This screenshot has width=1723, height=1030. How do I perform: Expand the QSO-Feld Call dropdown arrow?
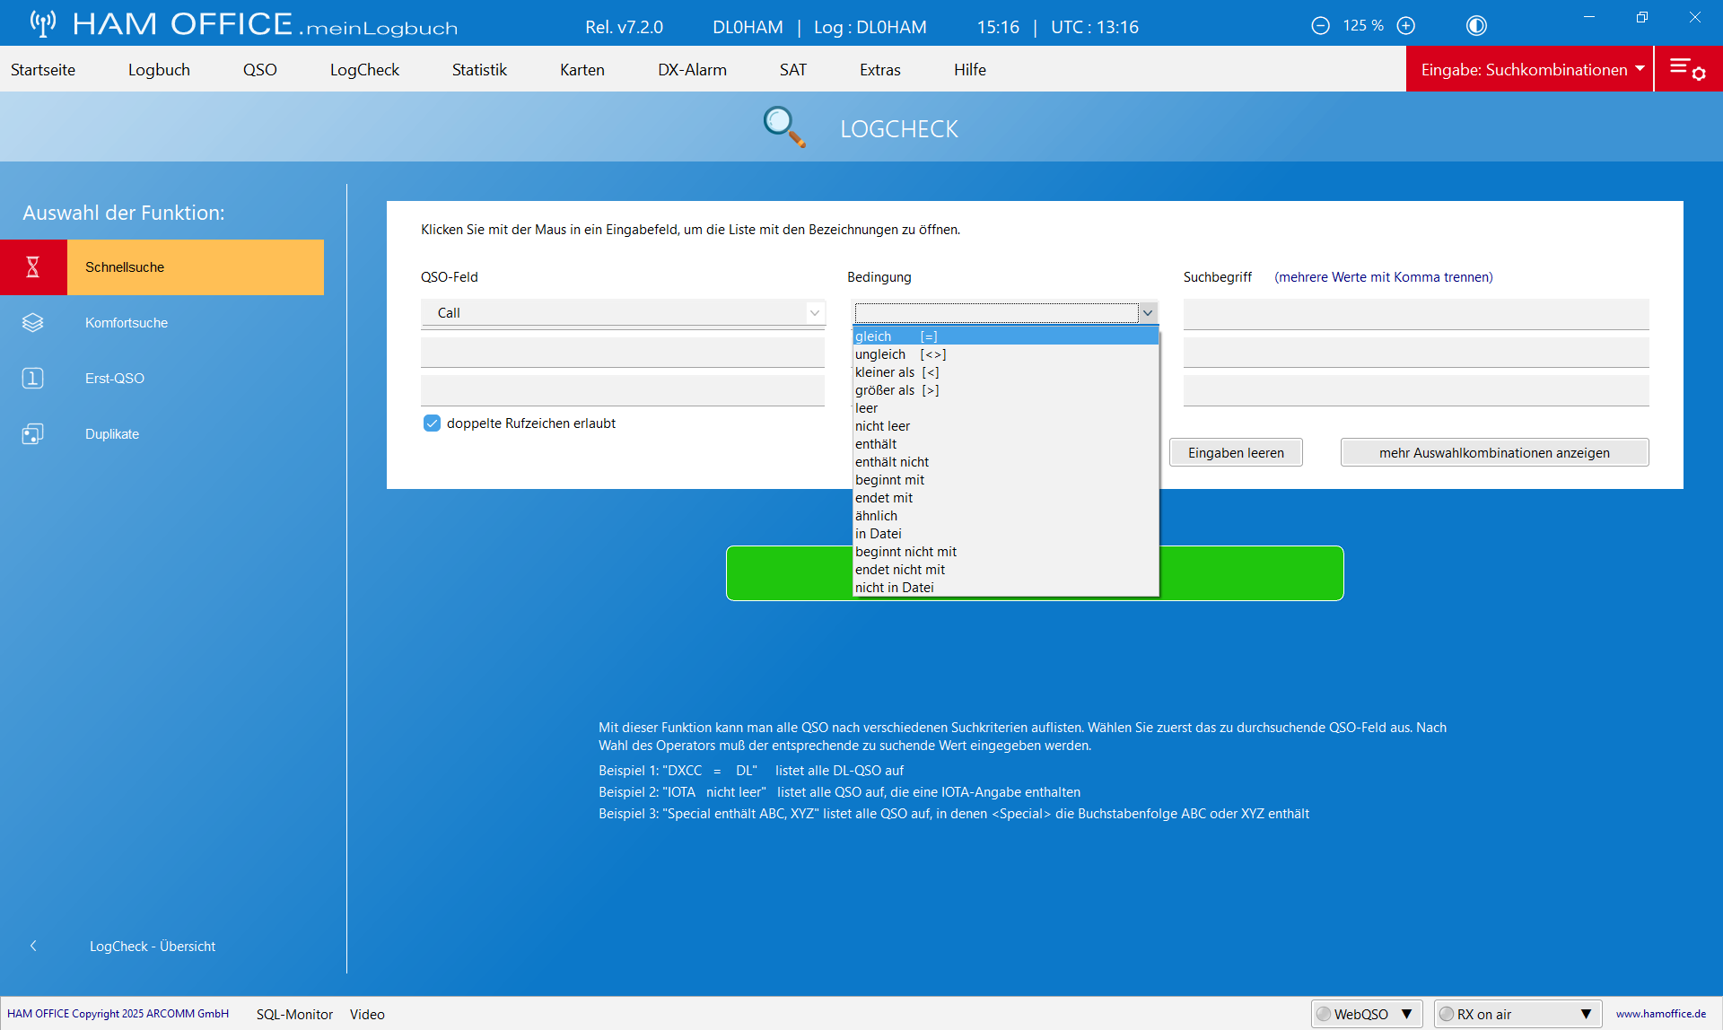coord(815,312)
